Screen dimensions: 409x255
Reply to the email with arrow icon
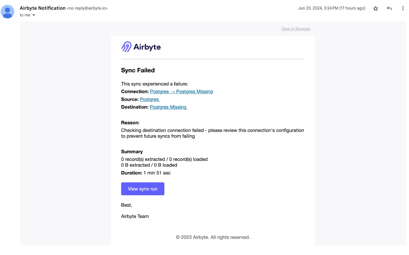coord(389,8)
